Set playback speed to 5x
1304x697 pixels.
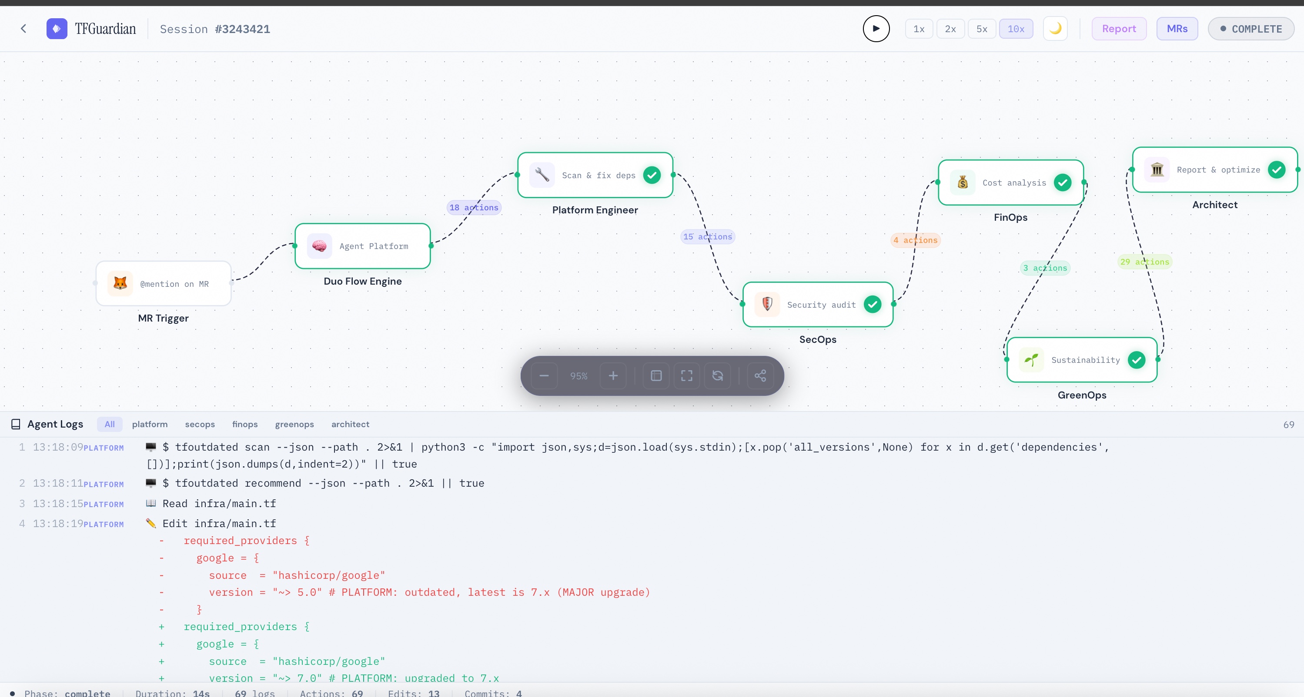point(982,29)
